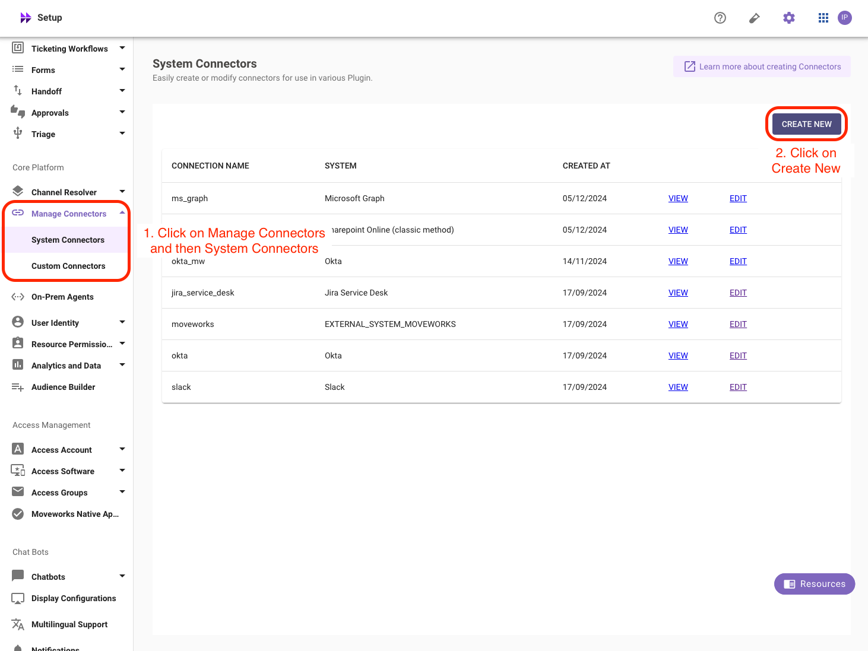Image resolution: width=868 pixels, height=651 pixels.
Task: Edit the jira_service_desk connector
Action: (x=738, y=293)
